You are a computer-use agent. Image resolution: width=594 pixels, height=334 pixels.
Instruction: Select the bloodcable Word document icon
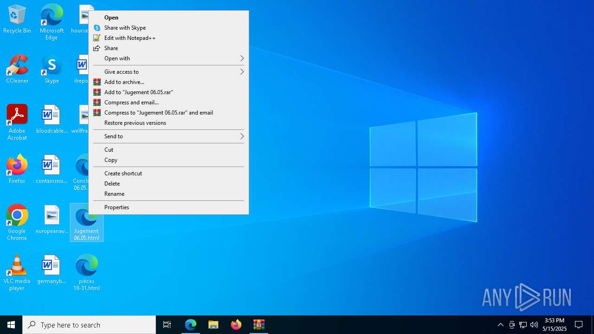[x=52, y=119]
